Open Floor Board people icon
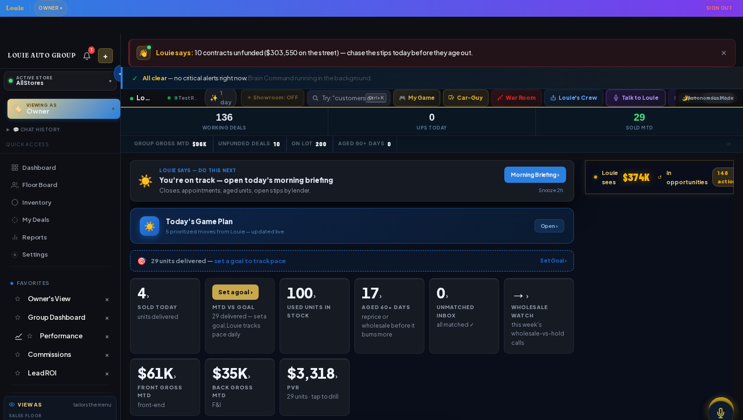The height and width of the screenshot is (420, 743). pos(15,185)
